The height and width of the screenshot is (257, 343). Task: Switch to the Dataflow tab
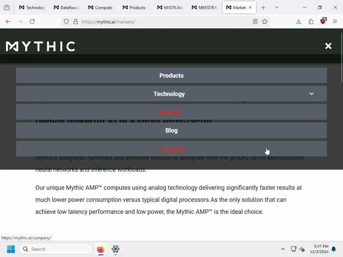(67, 7)
